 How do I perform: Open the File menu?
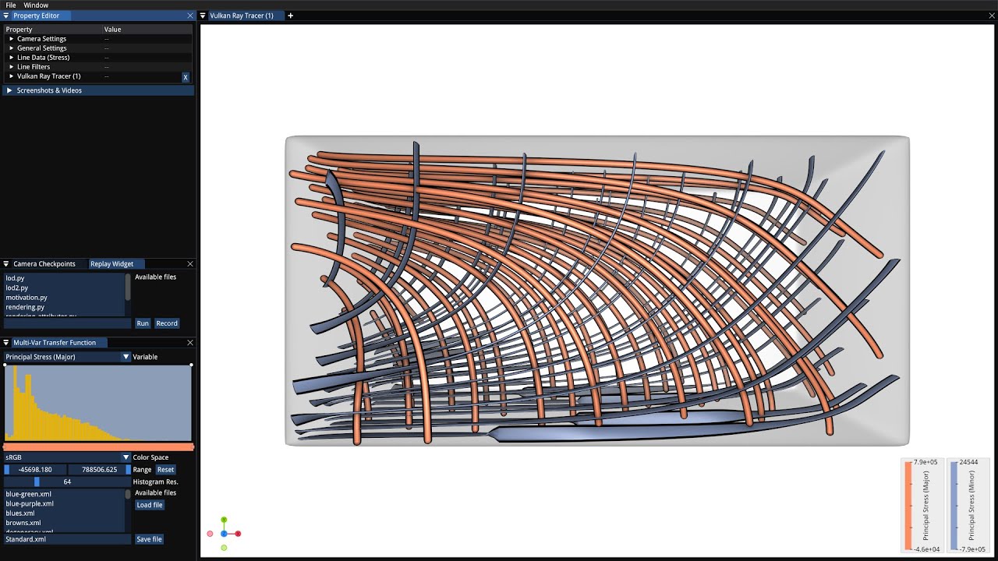click(x=11, y=5)
